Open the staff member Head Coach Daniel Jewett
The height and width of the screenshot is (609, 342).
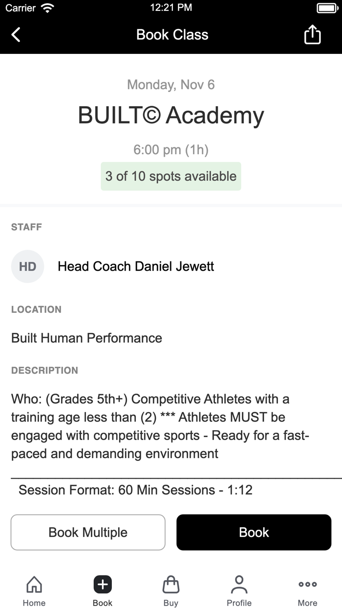pyautogui.click(x=135, y=266)
